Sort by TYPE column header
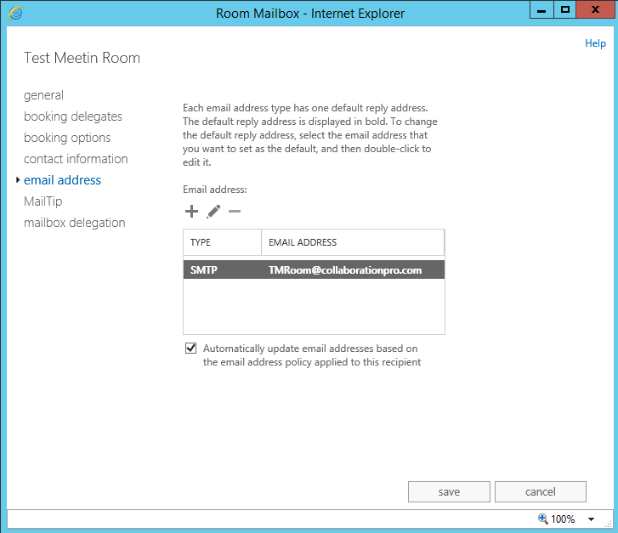The height and width of the screenshot is (533, 618). point(222,242)
